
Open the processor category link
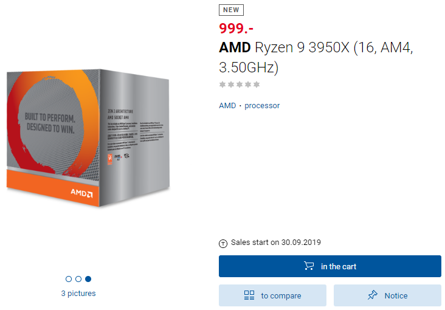point(262,106)
